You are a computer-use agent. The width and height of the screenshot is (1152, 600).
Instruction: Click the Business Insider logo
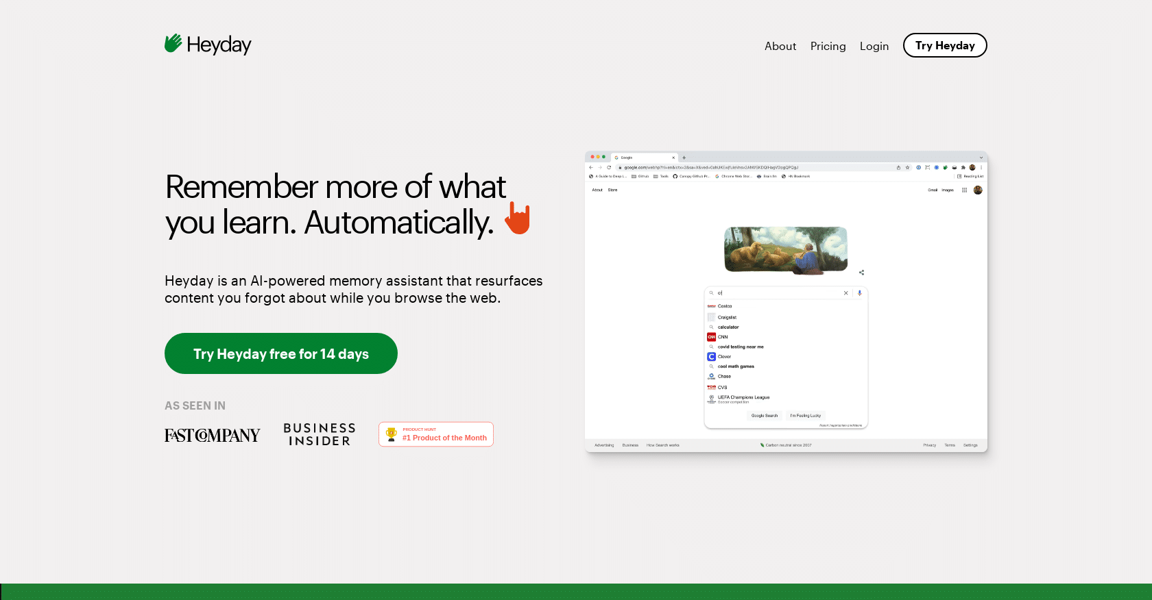click(320, 434)
